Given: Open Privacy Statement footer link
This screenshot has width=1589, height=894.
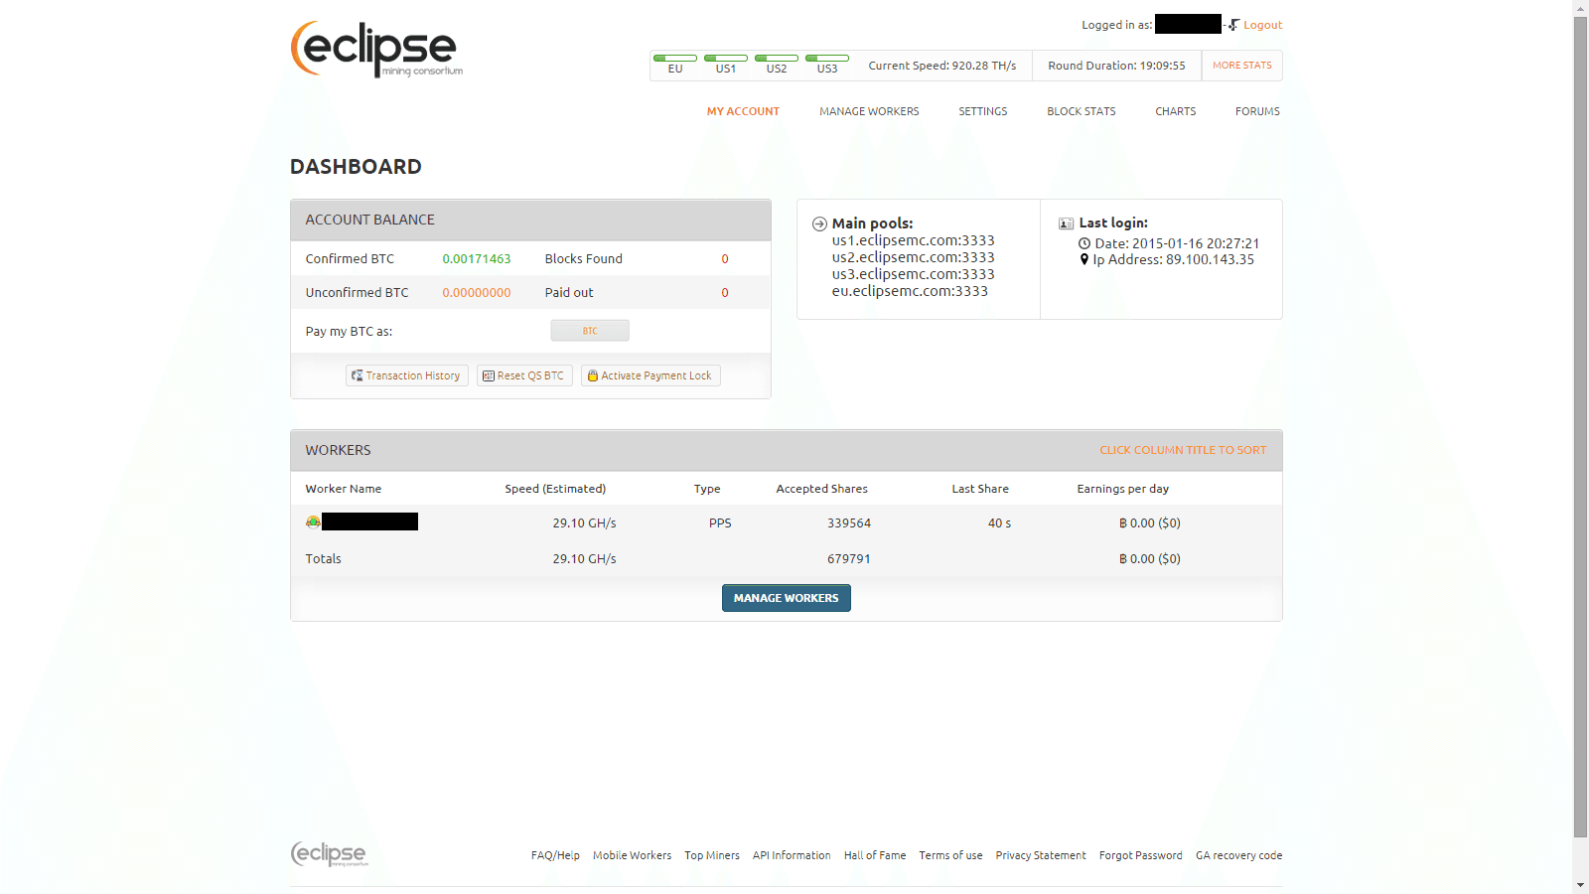Looking at the screenshot, I should pos(1041,855).
